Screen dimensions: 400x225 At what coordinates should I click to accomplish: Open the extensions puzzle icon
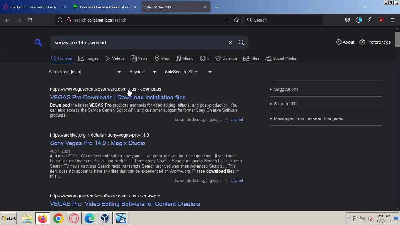tap(370, 20)
